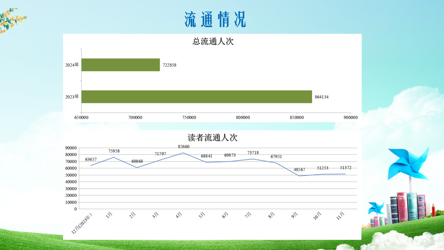Viewport: 444px width, 250px height.
Task: Click the 75958 data label
Action: tap(114, 151)
